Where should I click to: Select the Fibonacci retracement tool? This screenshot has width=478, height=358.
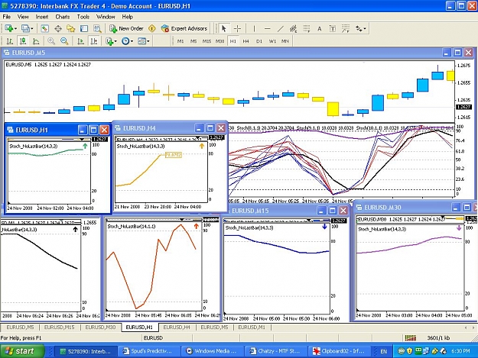pyautogui.click(x=307, y=28)
